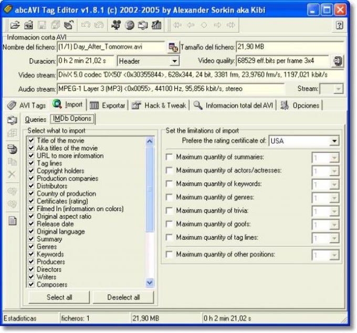Open the Header duration dropdown

pyautogui.click(x=174, y=61)
